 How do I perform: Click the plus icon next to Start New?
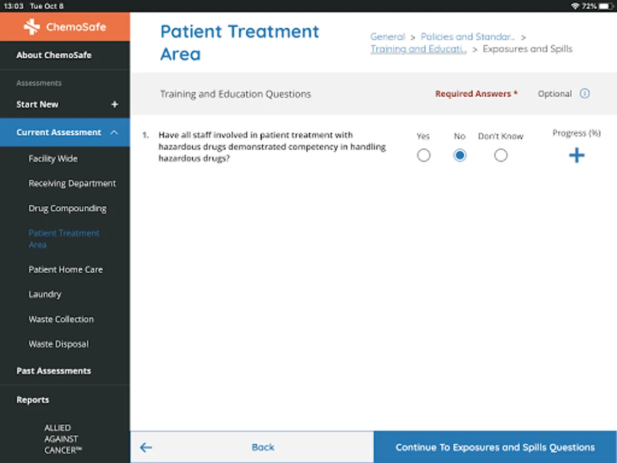(115, 104)
